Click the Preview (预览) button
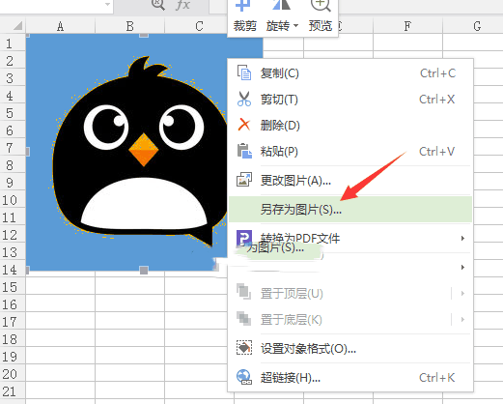The width and height of the screenshot is (503, 404). tap(321, 16)
